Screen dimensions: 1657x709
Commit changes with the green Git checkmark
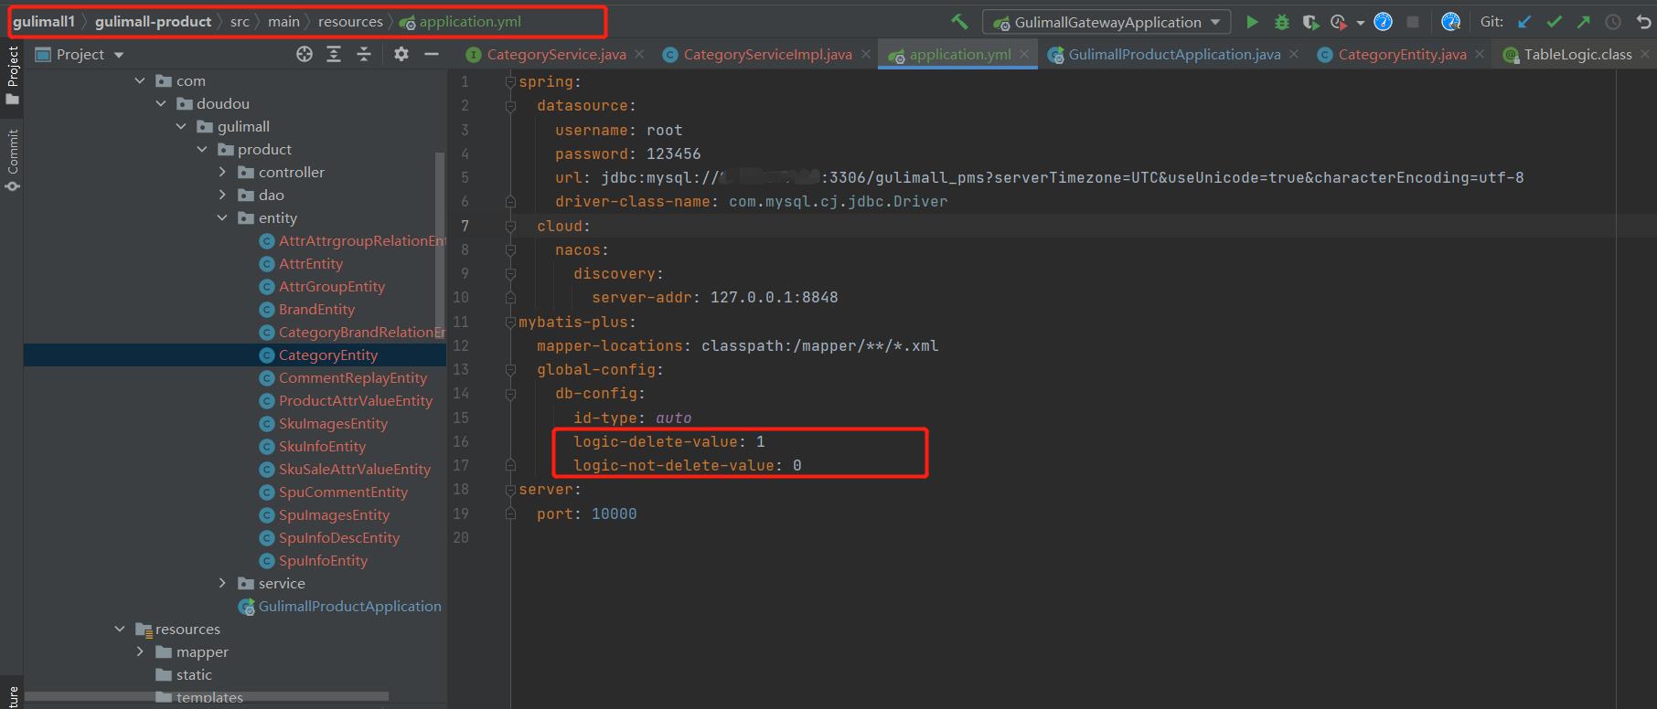(x=1554, y=22)
